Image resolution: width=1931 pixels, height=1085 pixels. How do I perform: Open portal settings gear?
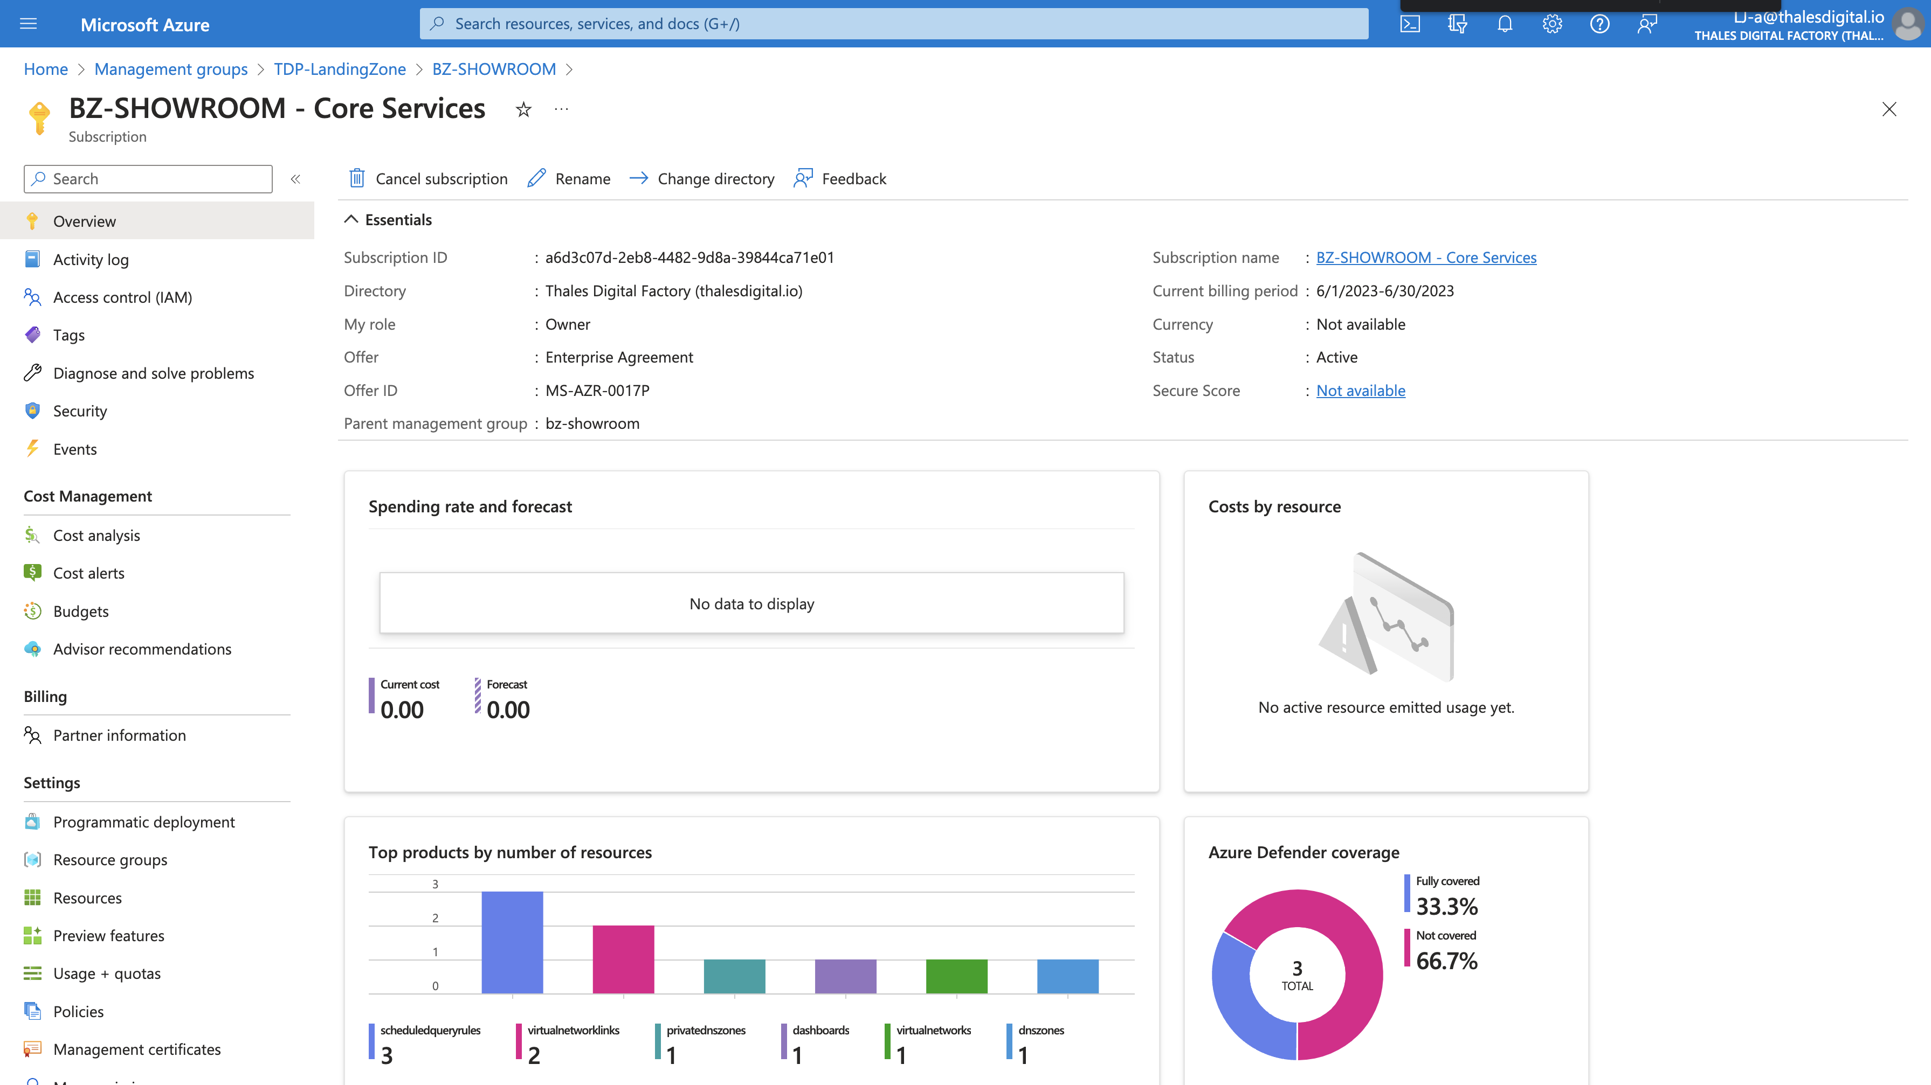coord(1551,24)
